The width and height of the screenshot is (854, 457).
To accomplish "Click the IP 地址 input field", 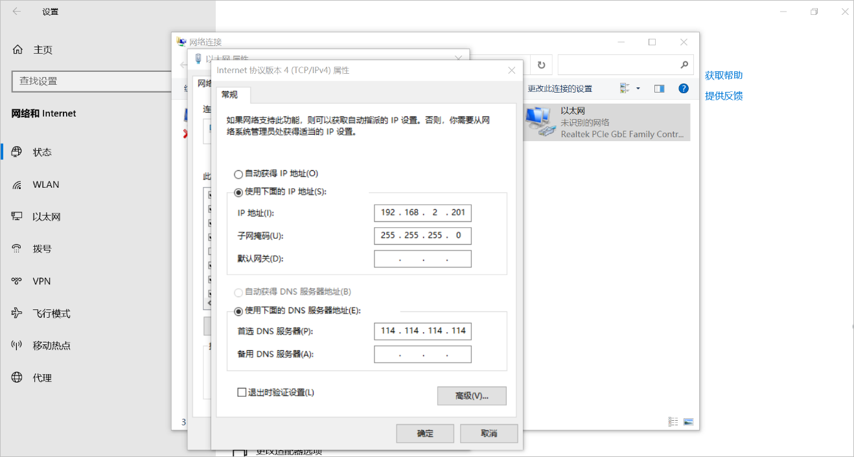I will tap(422, 212).
